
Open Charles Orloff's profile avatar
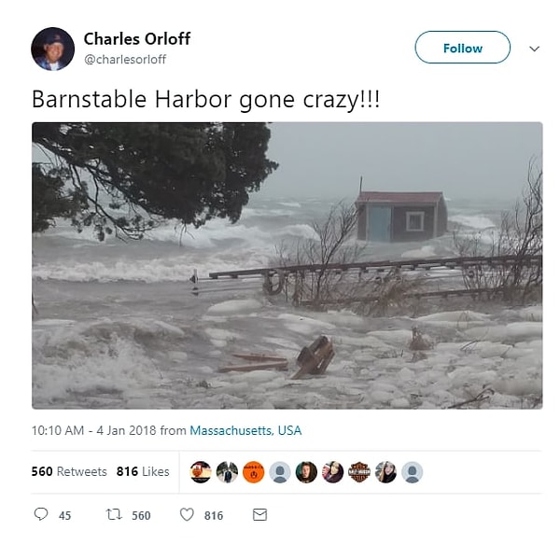click(53, 49)
